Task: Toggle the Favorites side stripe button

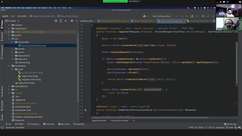Action: pos(2,105)
